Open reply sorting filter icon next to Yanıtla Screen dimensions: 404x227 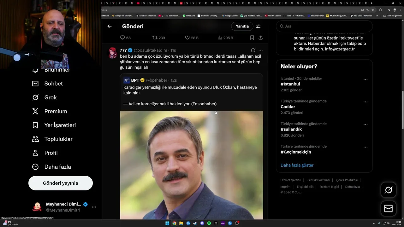click(x=258, y=26)
